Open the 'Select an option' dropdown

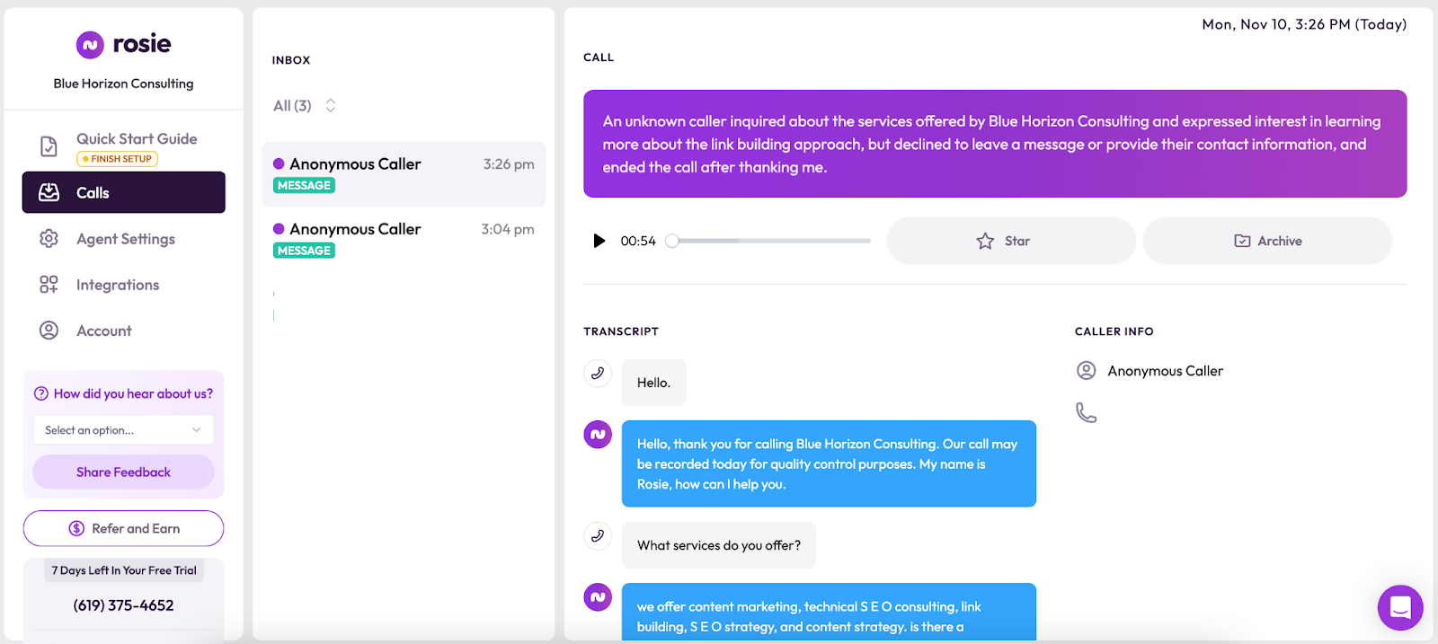tap(123, 430)
